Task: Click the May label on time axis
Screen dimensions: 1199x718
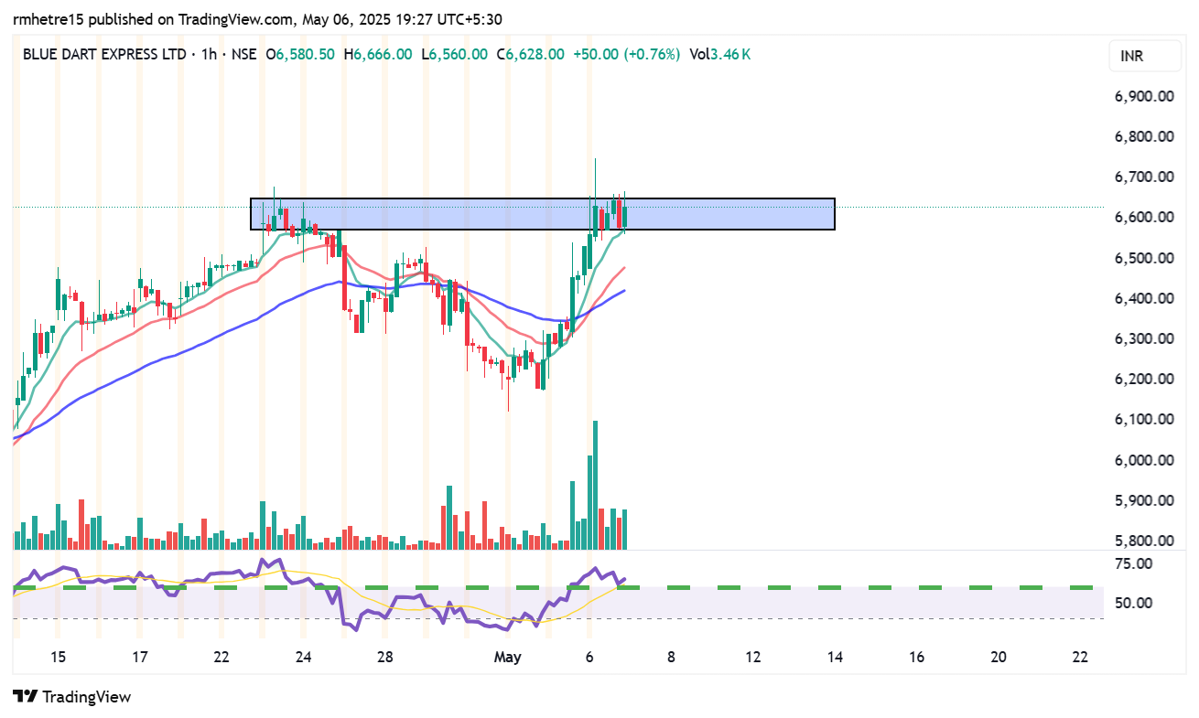Action: [507, 657]
